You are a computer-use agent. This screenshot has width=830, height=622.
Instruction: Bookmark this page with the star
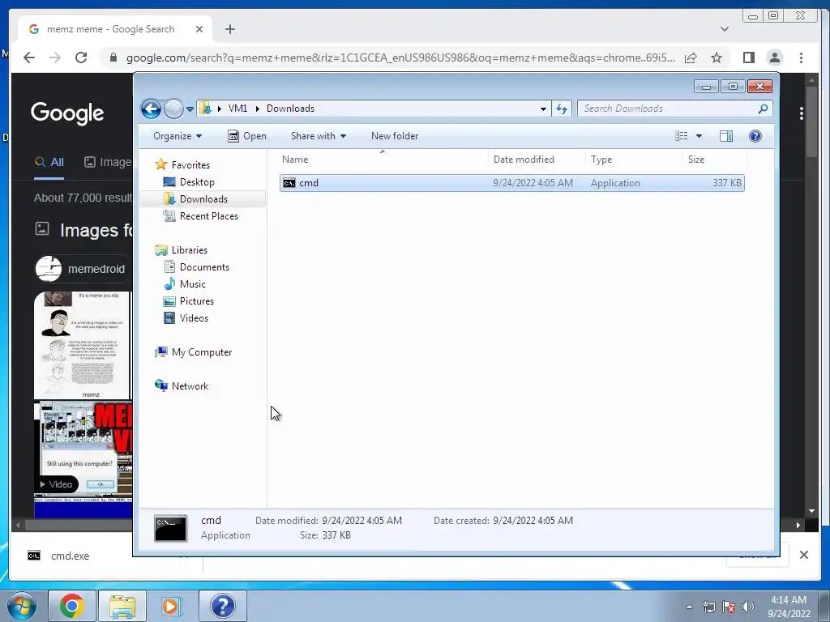pos(717,58)
